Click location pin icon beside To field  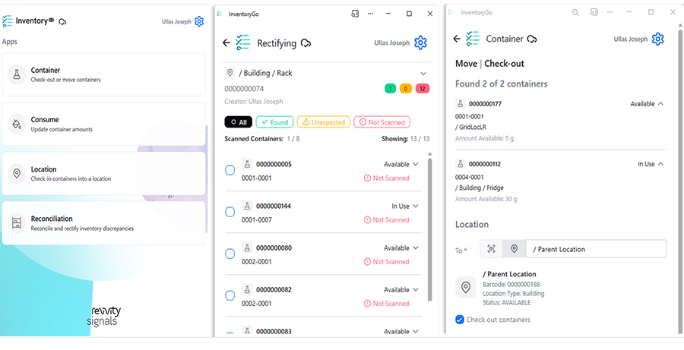(514, 249)
